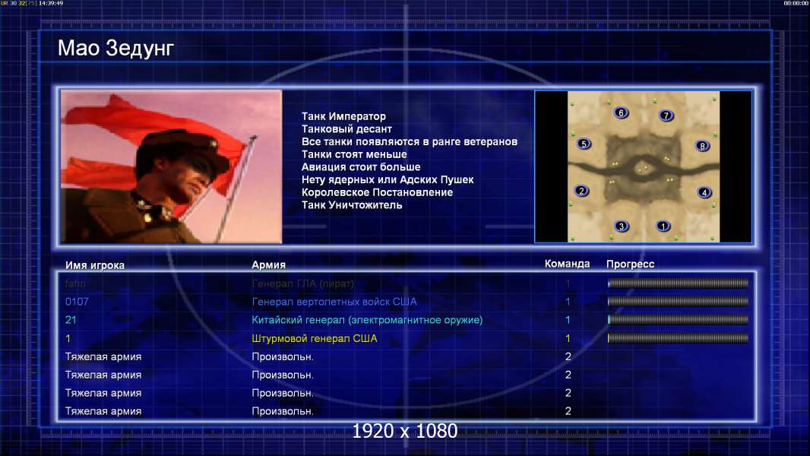Click the 'Имя игрока' column header
Viewport: 810px width, 456px height.
94,265
